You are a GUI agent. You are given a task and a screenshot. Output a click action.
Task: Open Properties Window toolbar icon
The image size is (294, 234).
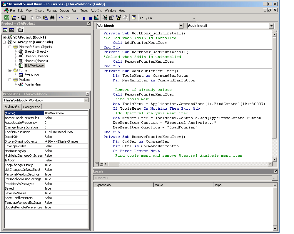(112, 18)
